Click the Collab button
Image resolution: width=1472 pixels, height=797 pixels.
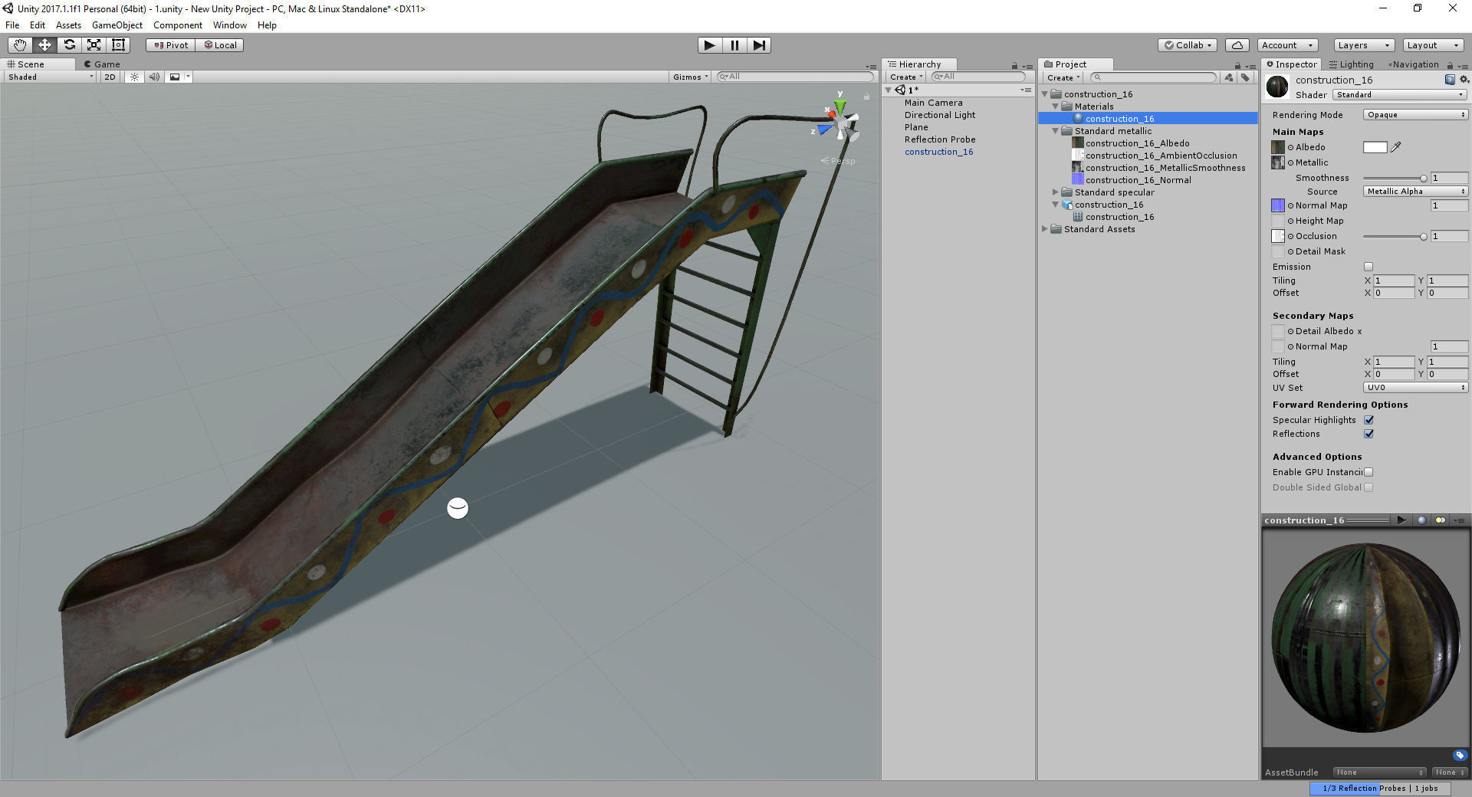(1188, 45)
